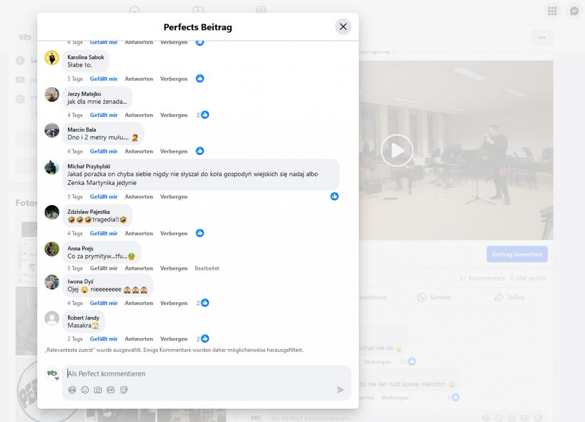Hide Karolina Sabok's comment
Image resolution: width=585 pixels, height=422 pixels.
pyautogui.click(x=174, y=79)
